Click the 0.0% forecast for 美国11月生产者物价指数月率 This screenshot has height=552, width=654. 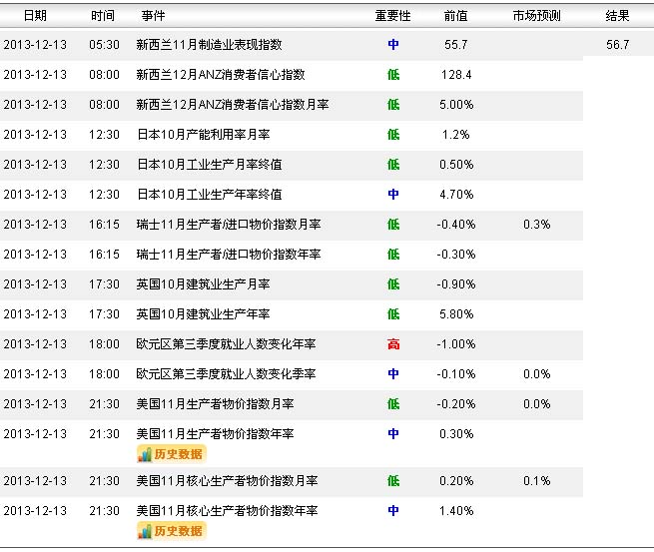[537, 404]
